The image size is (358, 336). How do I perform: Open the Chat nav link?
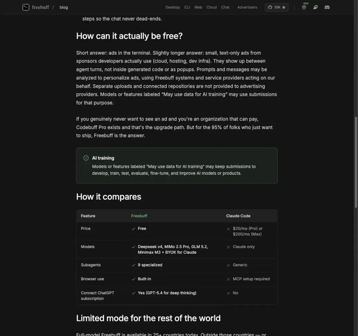click(225, 7)
